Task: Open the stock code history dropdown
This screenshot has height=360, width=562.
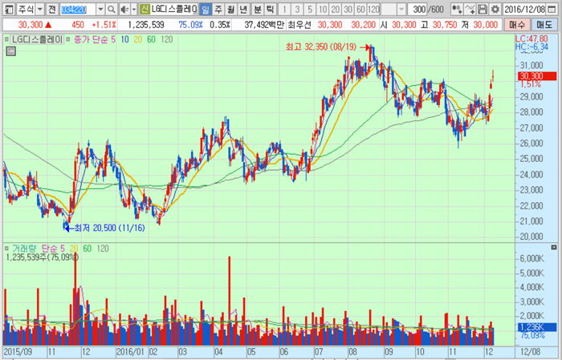Action: click(100, 8)
